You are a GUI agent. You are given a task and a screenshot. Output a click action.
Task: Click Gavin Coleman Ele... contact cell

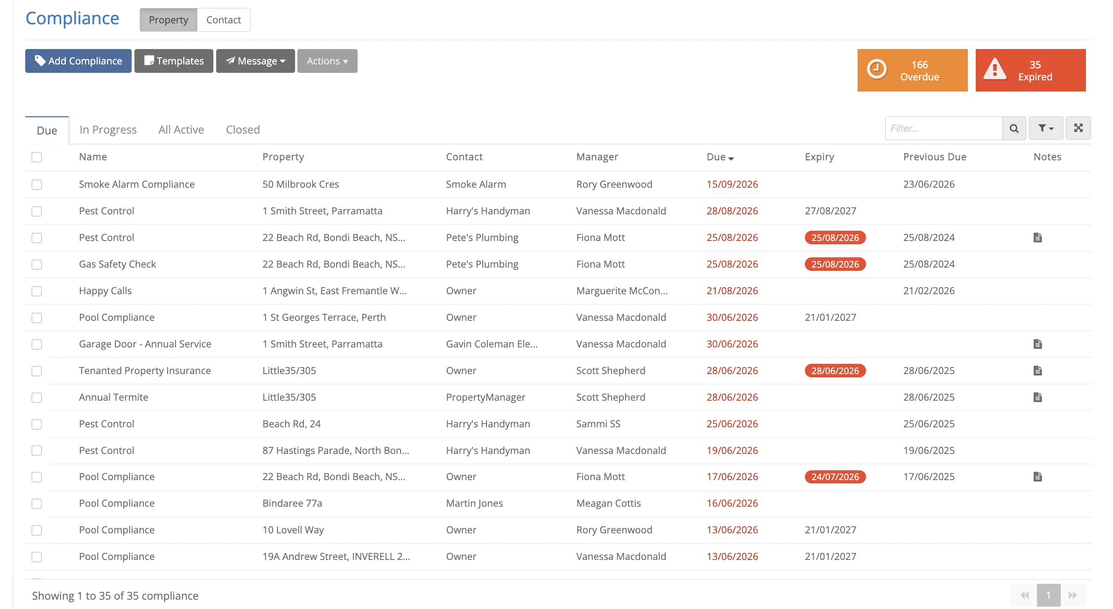[x=492, y=344]
